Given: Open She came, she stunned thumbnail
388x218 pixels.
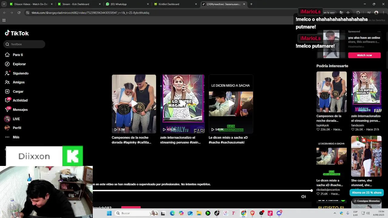Looking at the screenshot, I should click(366, 156).
